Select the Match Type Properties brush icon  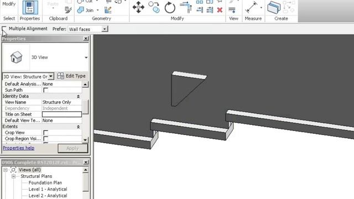[68, 10]
